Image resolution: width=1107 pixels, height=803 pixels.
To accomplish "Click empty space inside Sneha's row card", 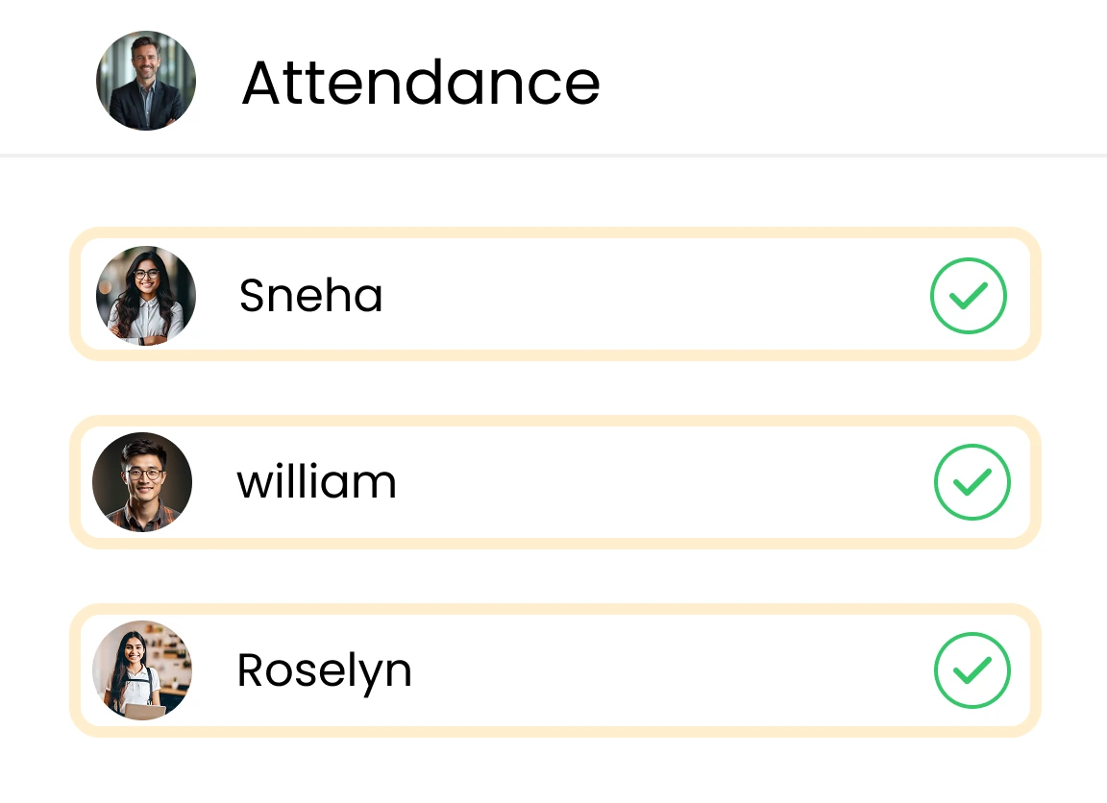I will pyautogui.click(x=653, y=296).
